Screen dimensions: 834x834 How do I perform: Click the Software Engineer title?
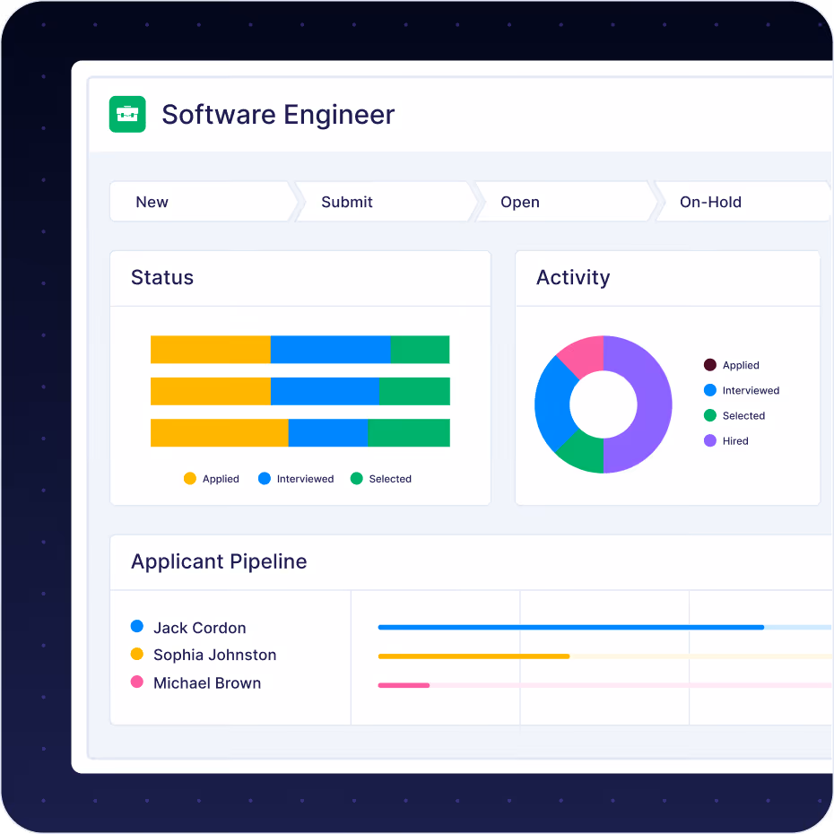[x=278, y=115]
